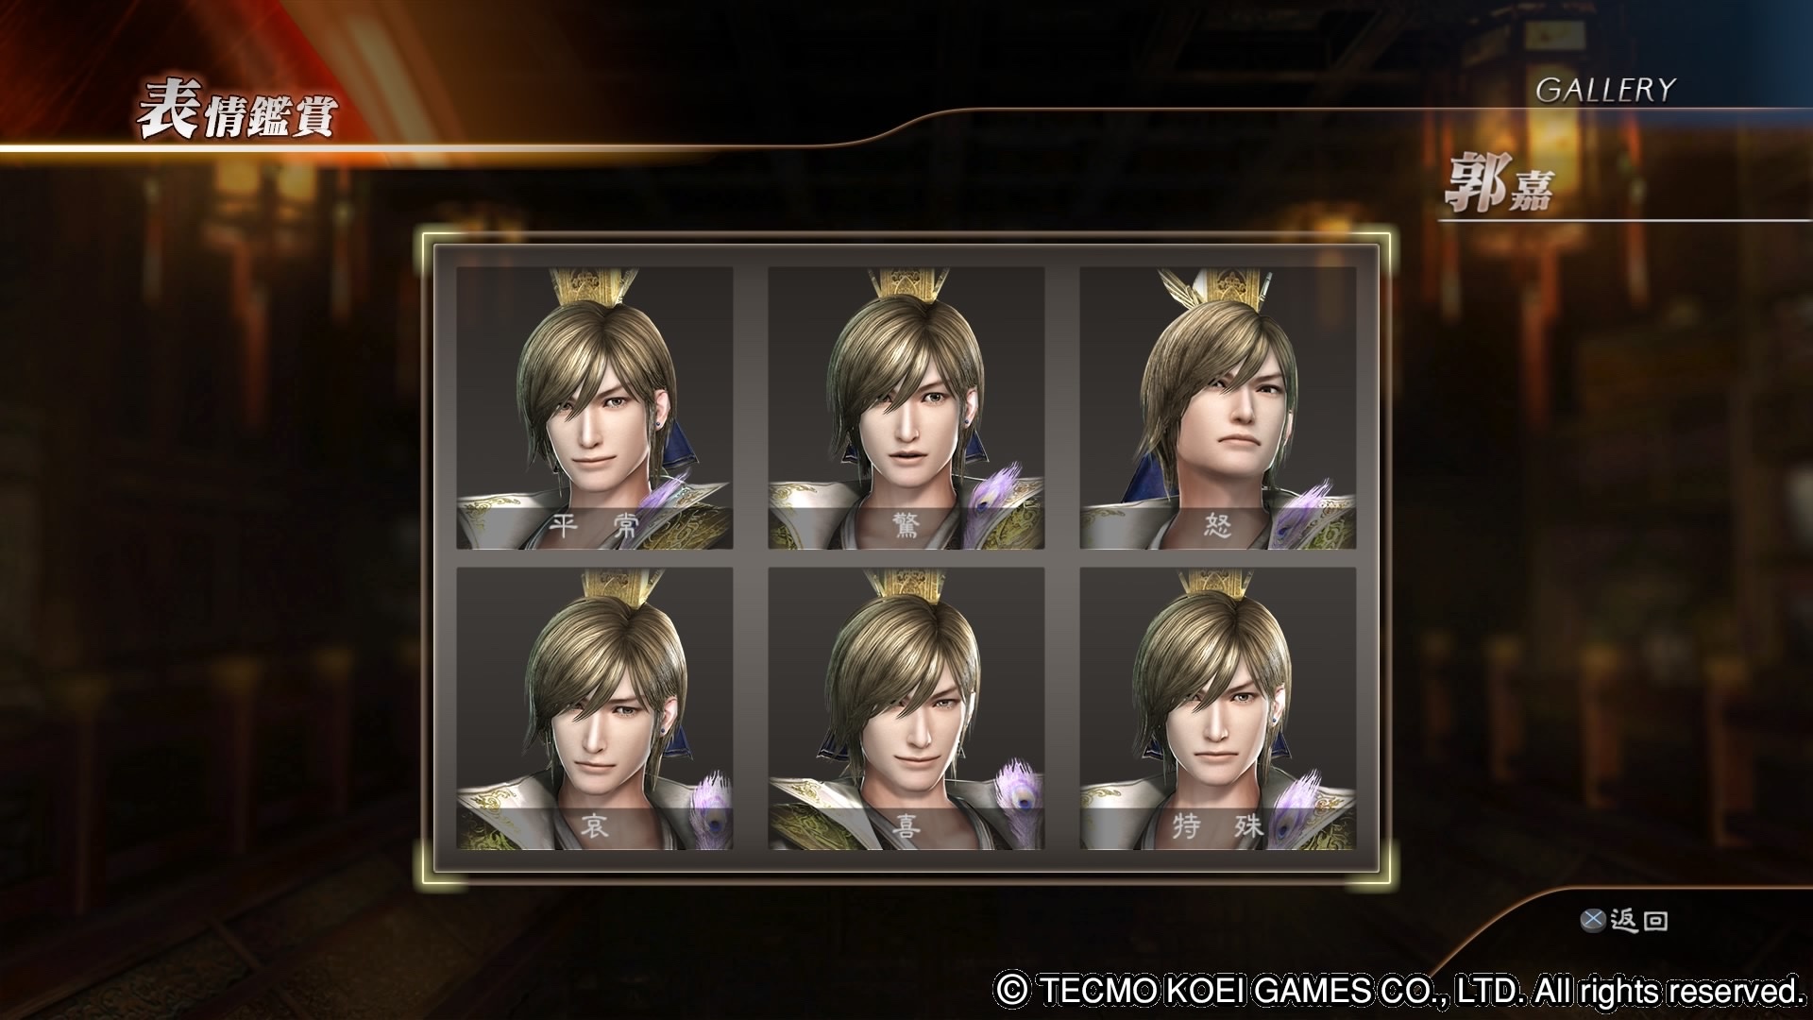Click the 驚 caption label

906,526
